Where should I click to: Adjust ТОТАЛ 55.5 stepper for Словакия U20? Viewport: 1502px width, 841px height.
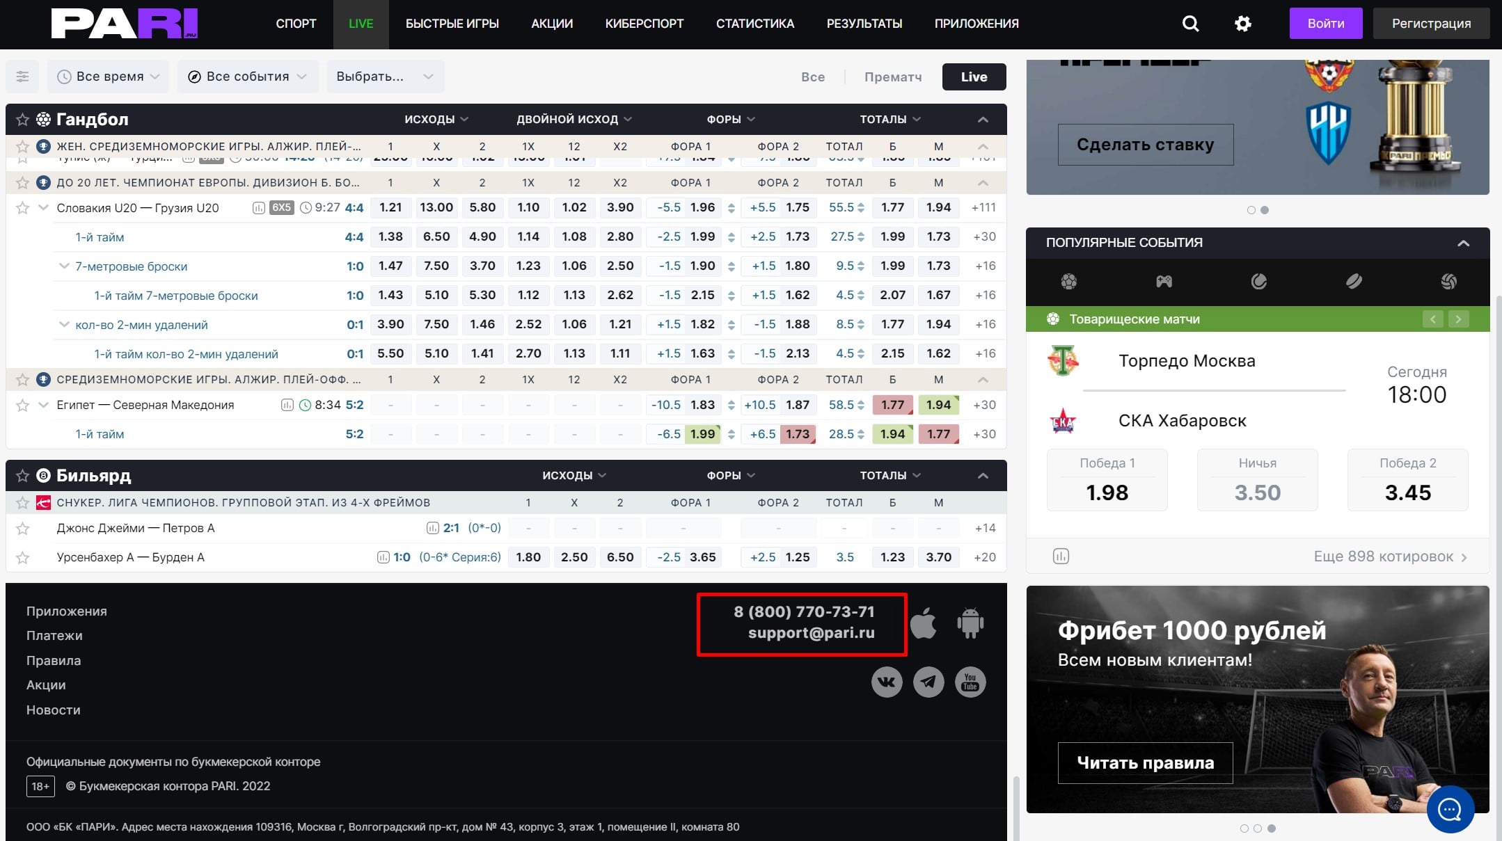(860, 208)
